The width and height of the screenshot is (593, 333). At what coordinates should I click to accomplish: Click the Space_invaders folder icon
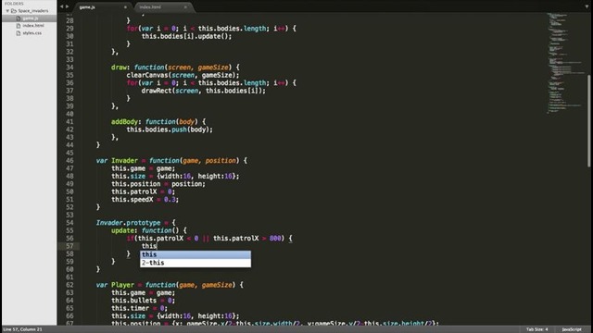(14, 11)
